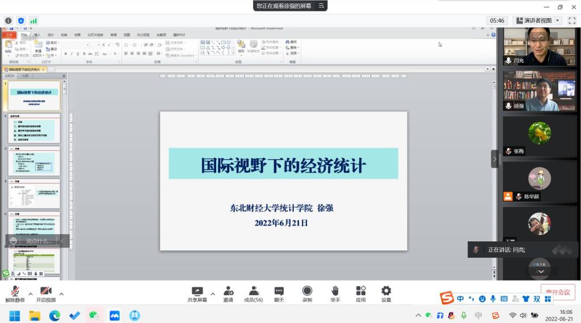Image resolution: width=581 pixels, height=323 pixels.
Task: Open the share screen (共享屏幕) option
Action: 197,292
